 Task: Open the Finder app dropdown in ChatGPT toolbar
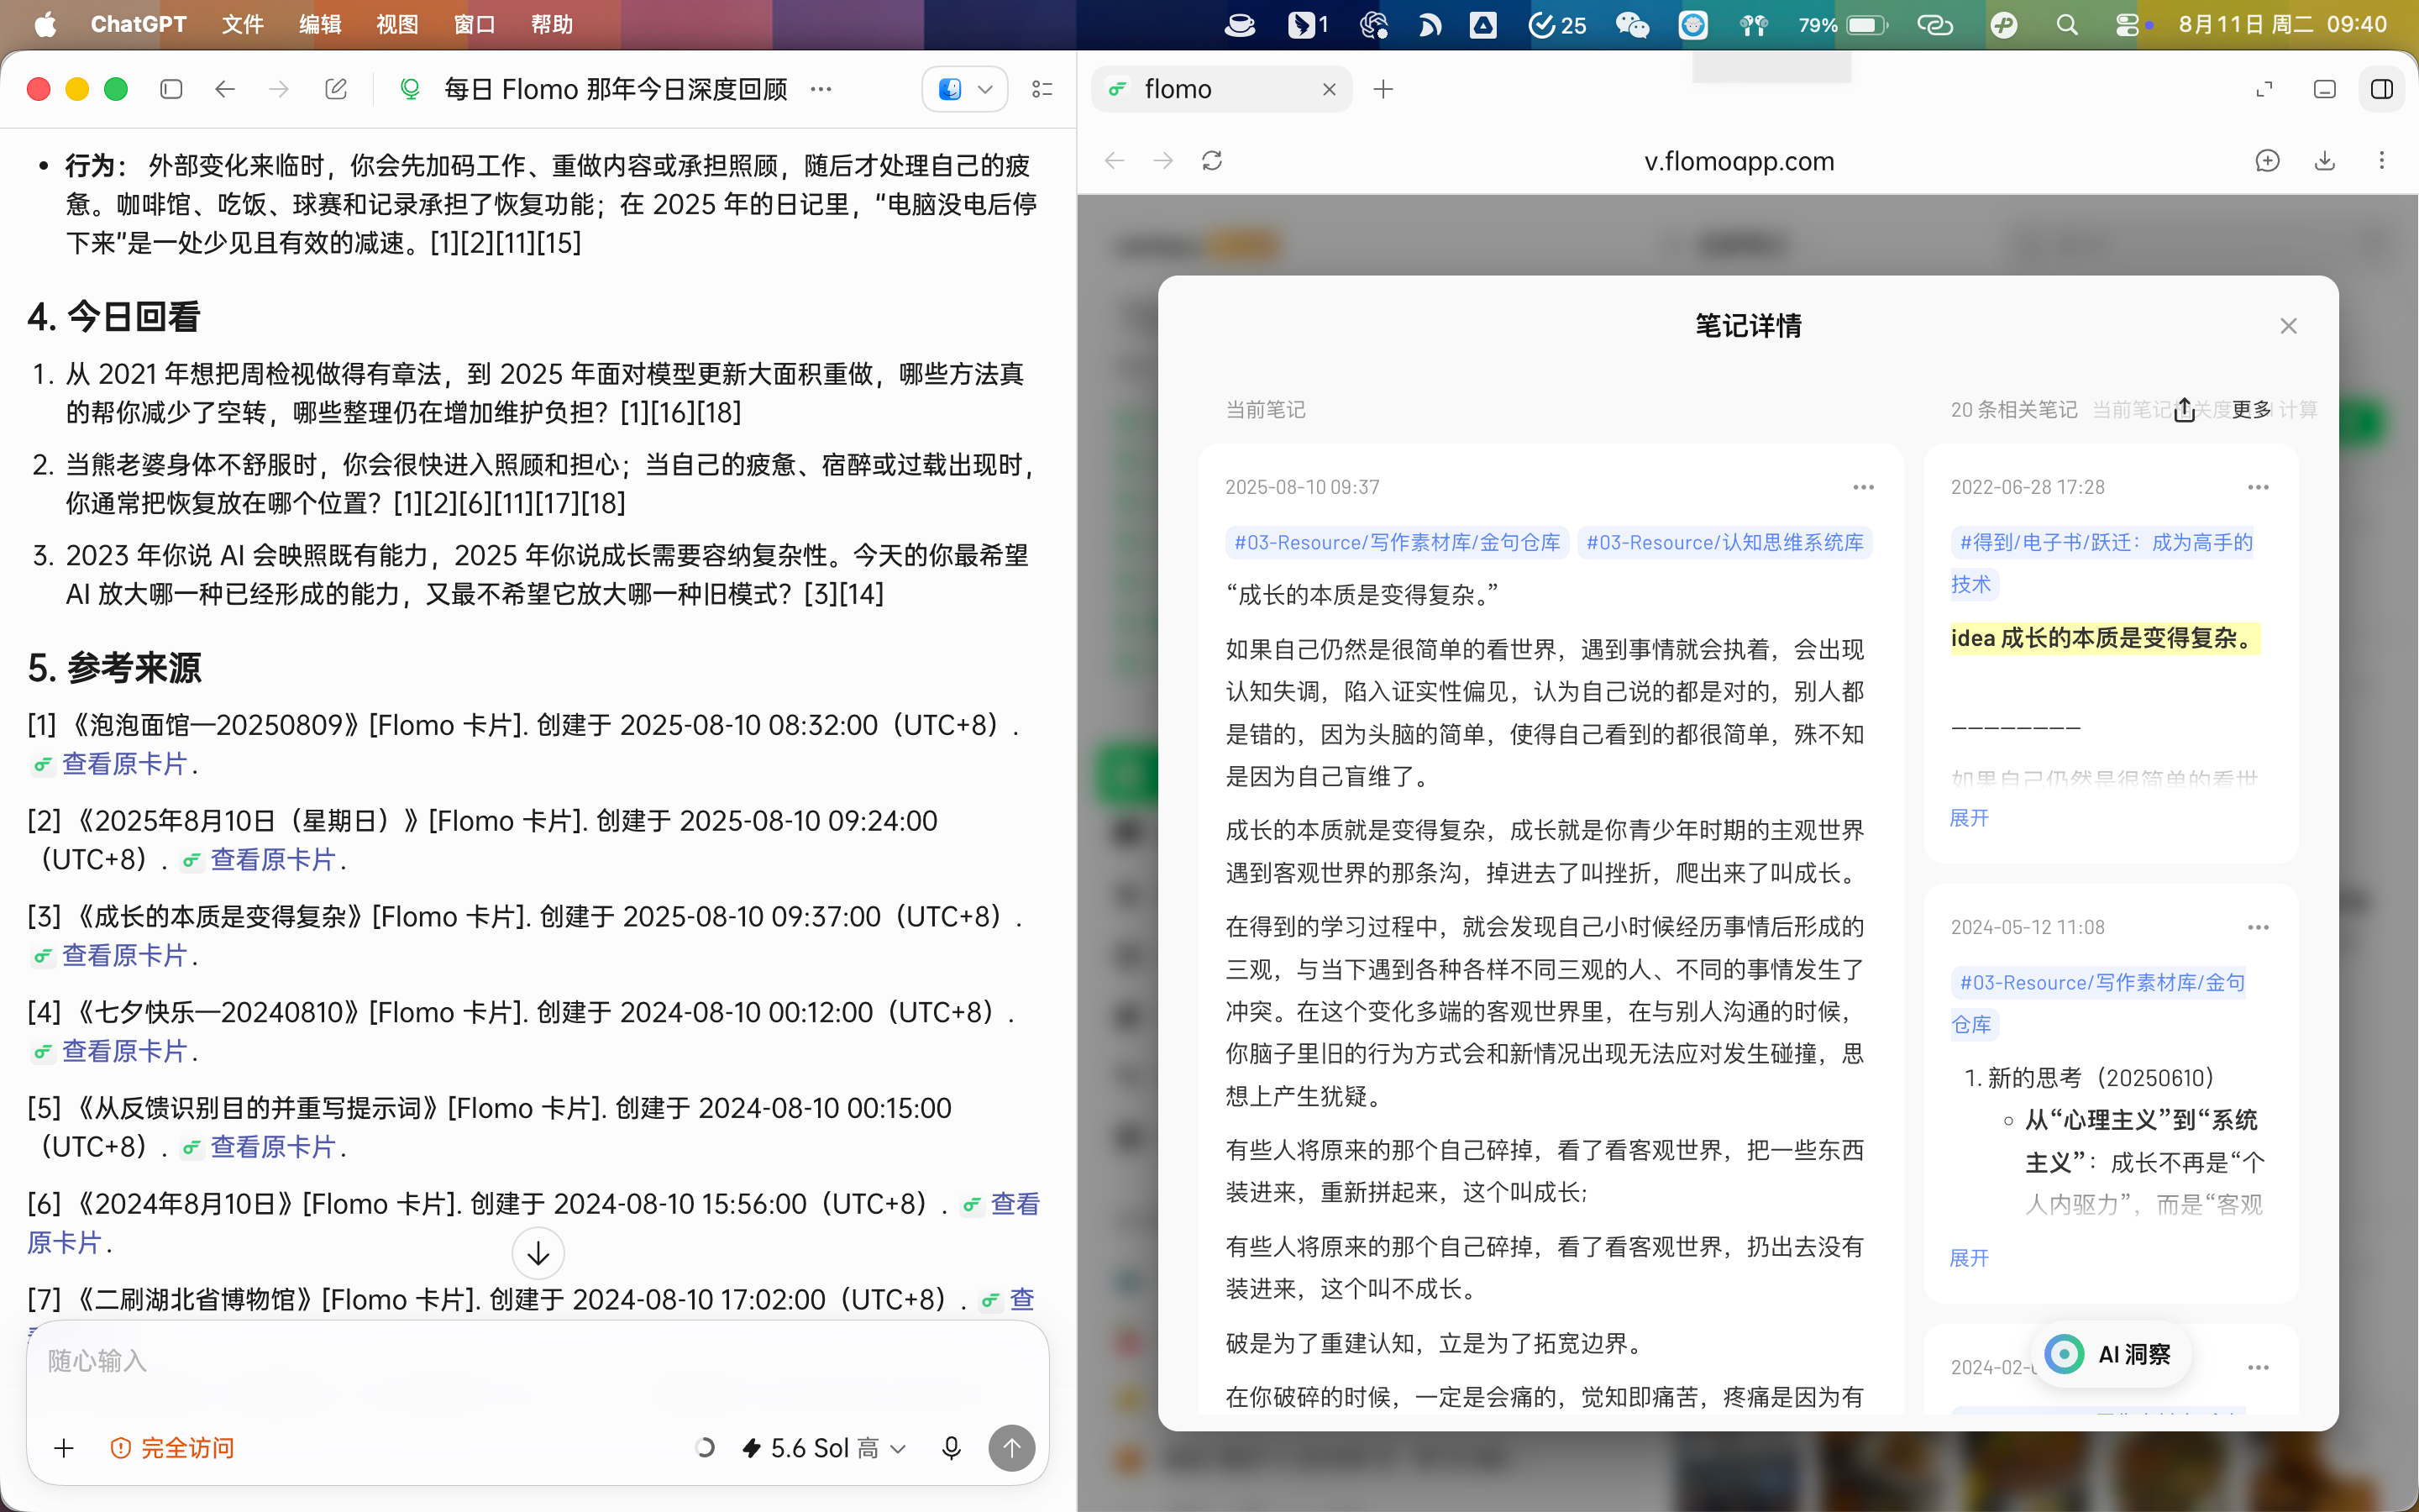[x=964, y=89]
